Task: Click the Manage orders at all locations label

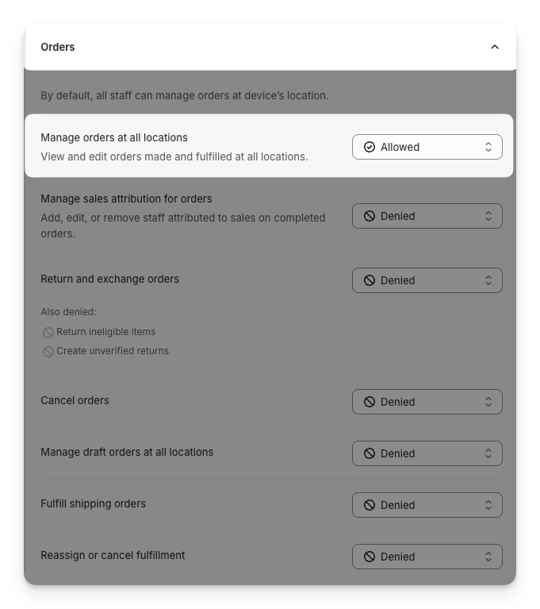Action: [114, 137]
